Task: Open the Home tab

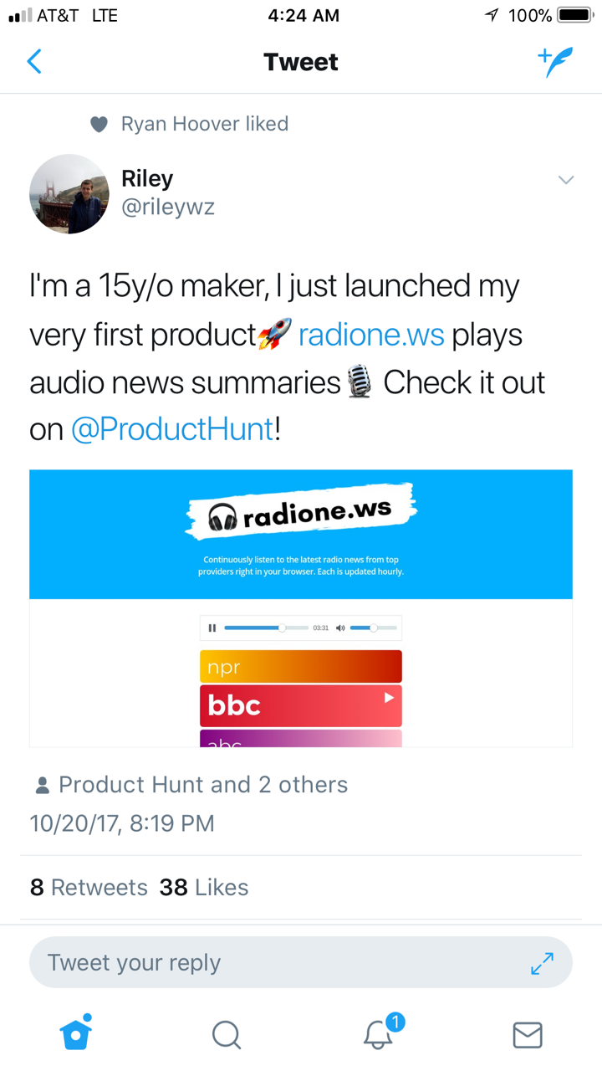Action: click(76, 1033)
